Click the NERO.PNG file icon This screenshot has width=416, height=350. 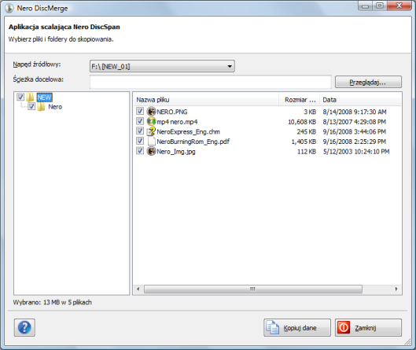pyautogui.click(x=151, y=112)
